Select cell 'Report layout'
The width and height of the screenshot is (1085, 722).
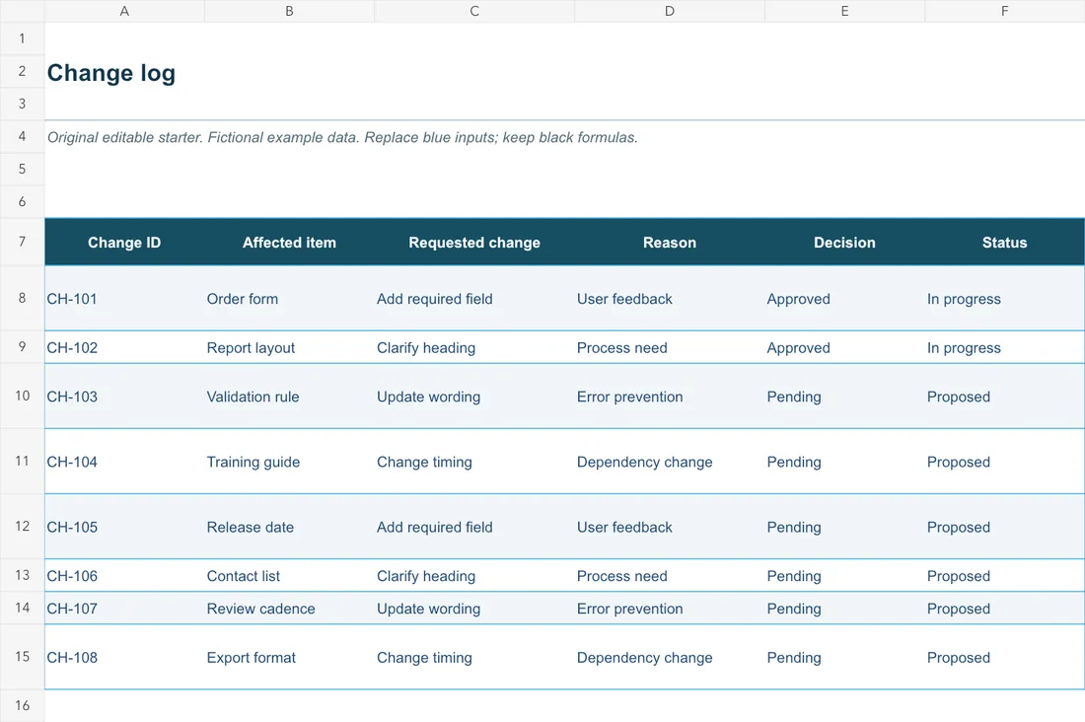tap(289, 347)
